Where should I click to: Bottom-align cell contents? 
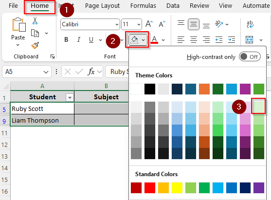(206, 26)
